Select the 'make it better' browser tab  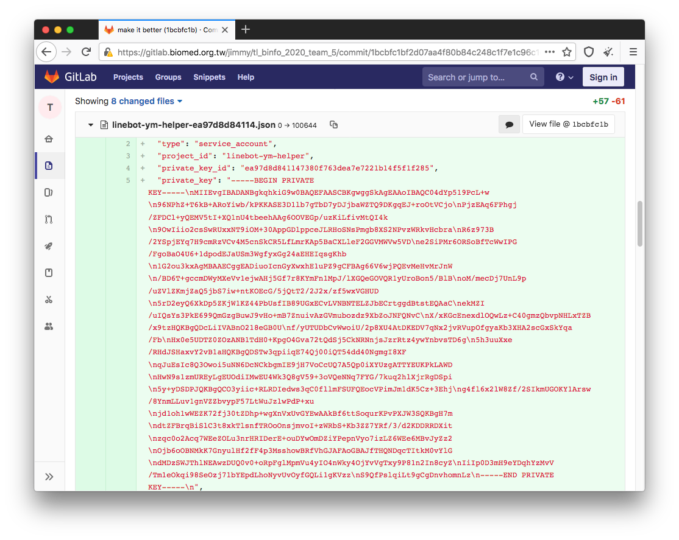pos(167,30)
